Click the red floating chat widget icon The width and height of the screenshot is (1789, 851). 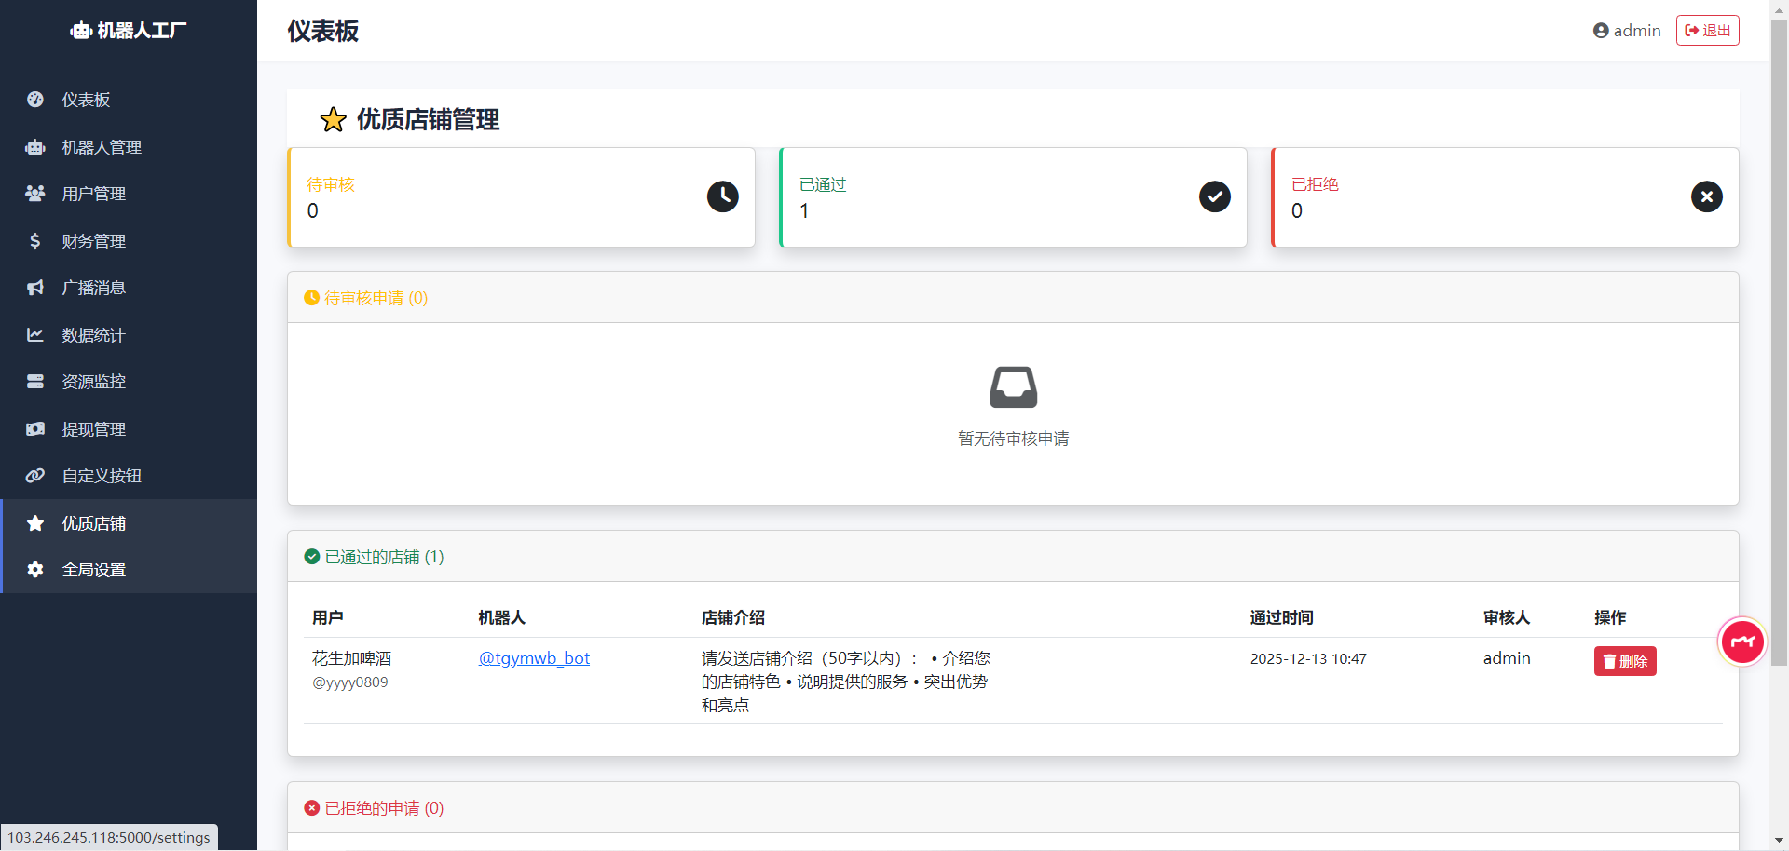point(1741,642)
